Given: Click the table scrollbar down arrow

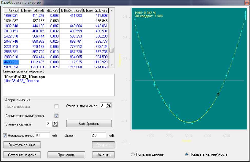Looking at the screenshot, I should point(112,65).
